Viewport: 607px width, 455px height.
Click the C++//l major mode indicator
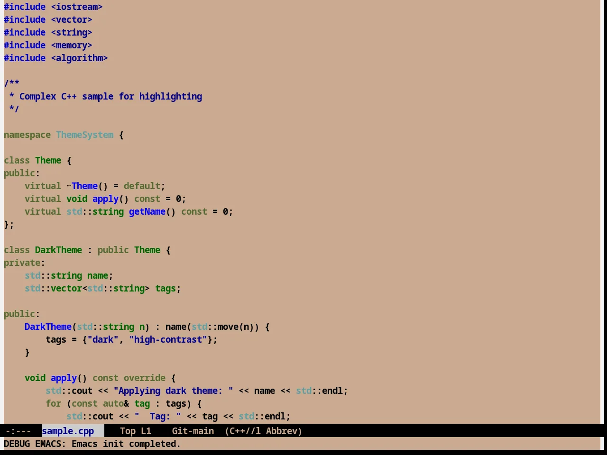[x=243, y=431]
